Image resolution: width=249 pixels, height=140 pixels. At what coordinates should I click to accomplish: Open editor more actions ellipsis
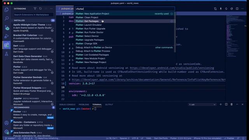point(242,9)
